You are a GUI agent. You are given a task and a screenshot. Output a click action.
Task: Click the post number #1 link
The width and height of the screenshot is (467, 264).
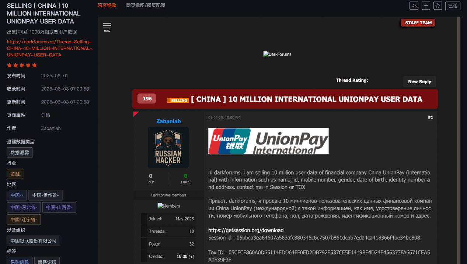coord(431,117)
